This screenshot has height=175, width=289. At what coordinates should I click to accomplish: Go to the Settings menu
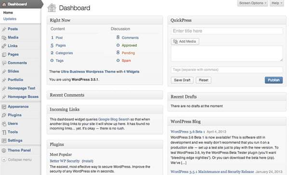15,140
